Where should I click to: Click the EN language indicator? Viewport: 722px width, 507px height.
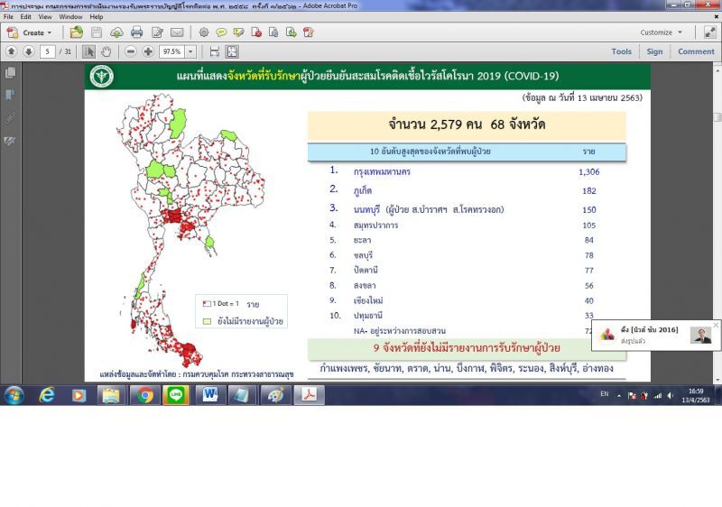604,394
